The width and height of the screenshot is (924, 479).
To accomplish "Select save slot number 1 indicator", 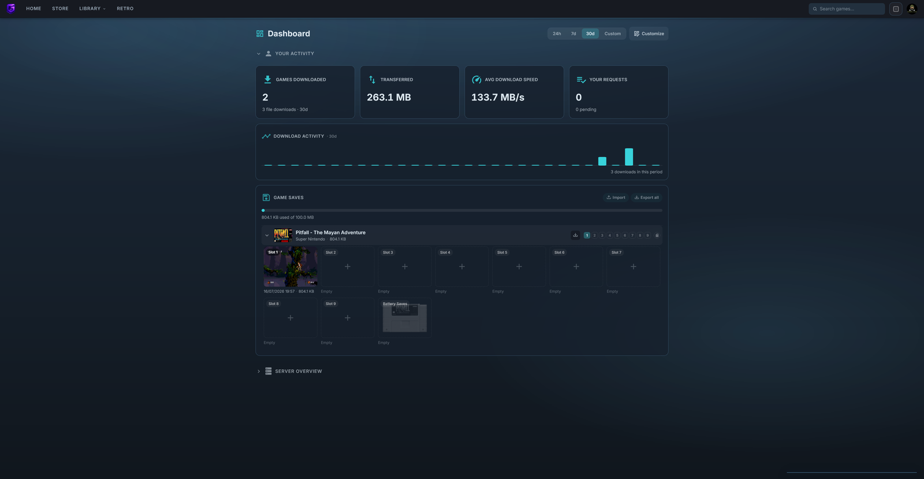I will click(x=587, y=235).
